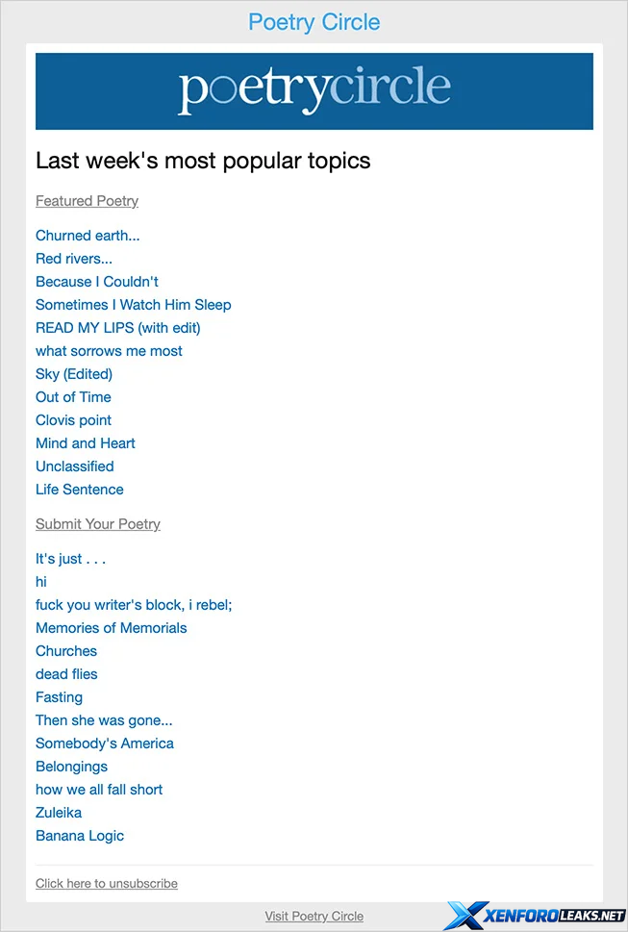Open the Featured Poetry category link
The width and height of the screenshot is (628, 932).
click(87, 201)
